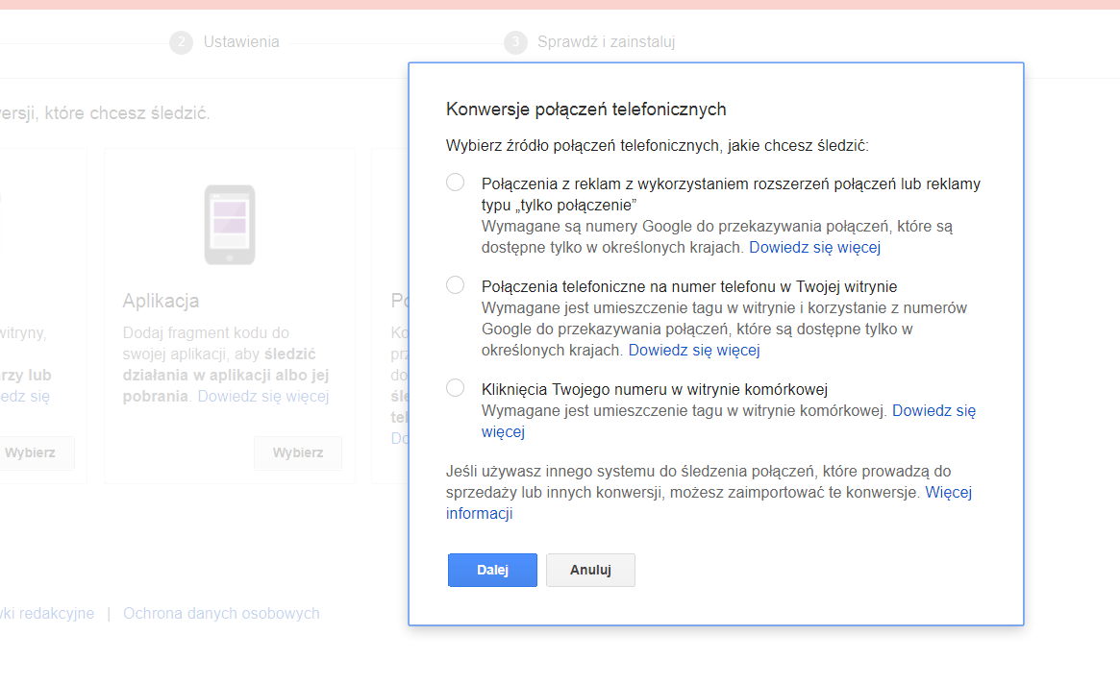
Task: Click the Aplikacja card title
Action: [161, 301]
